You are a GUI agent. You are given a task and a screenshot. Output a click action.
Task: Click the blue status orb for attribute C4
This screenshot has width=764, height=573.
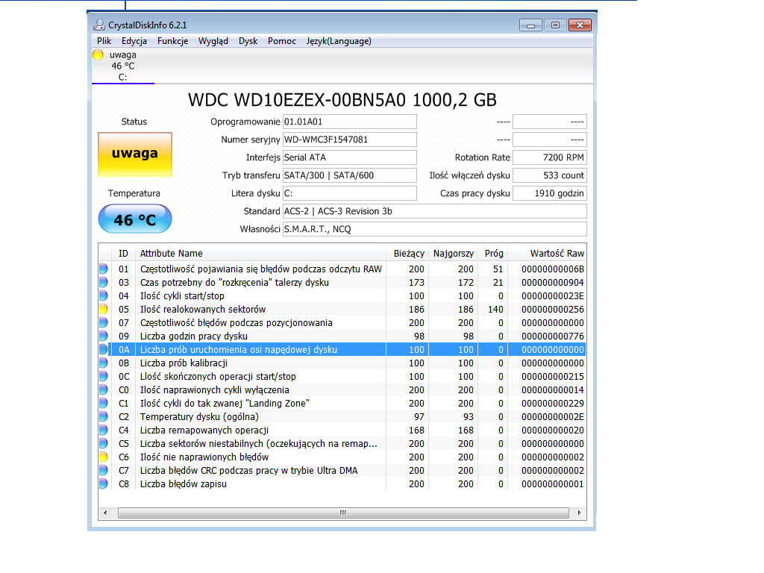click(x=103, y=430)
